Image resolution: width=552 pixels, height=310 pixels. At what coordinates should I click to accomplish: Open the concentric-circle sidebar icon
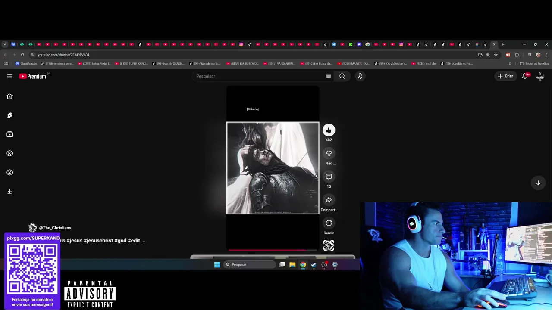coord(9,153)
